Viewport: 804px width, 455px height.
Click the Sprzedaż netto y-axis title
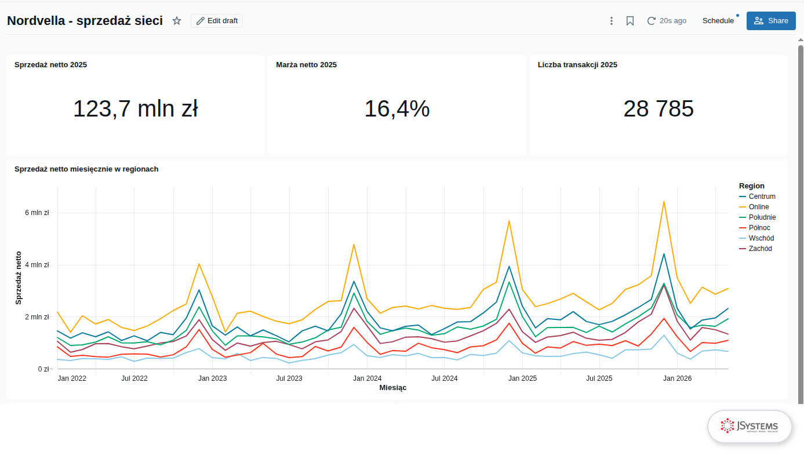click(x=19, y=278)
